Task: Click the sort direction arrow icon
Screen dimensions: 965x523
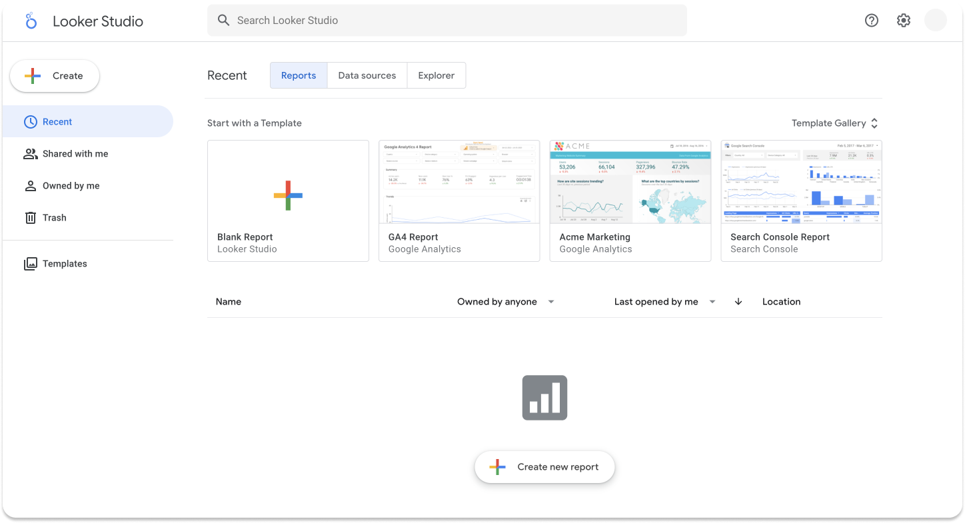Action: tap(738, 302)
